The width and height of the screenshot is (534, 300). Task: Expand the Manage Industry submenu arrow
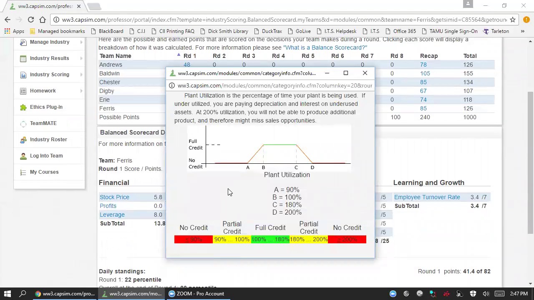point(81,42)
